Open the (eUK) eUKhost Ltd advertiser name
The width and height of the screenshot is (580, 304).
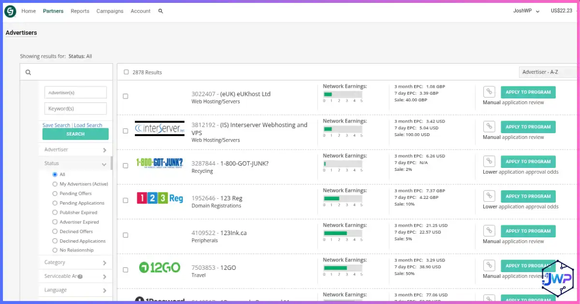pos(246,94)
